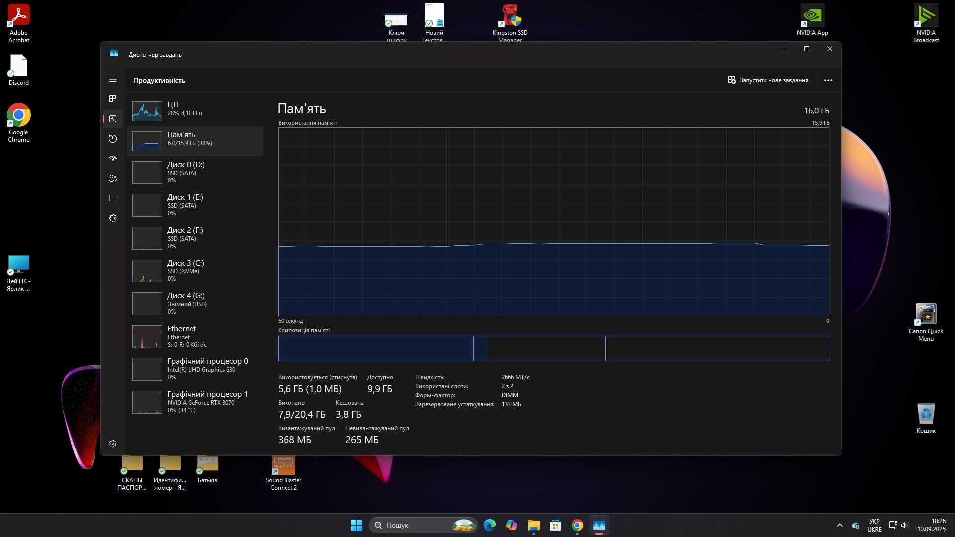Open NVIDIA App desktop icon

(x=812, y=20)
